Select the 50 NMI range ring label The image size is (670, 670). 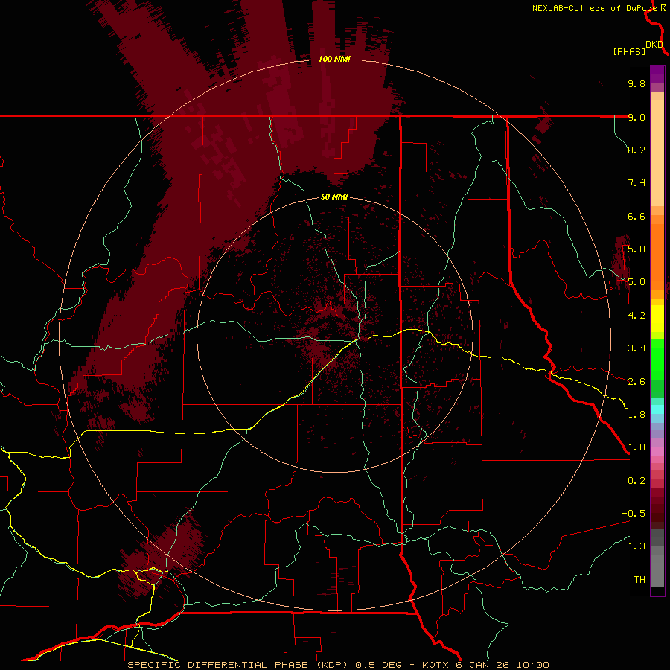[334, 197]
